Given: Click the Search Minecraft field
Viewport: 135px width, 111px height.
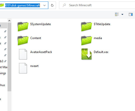Looking at the screenshot, I should [97, 5].
